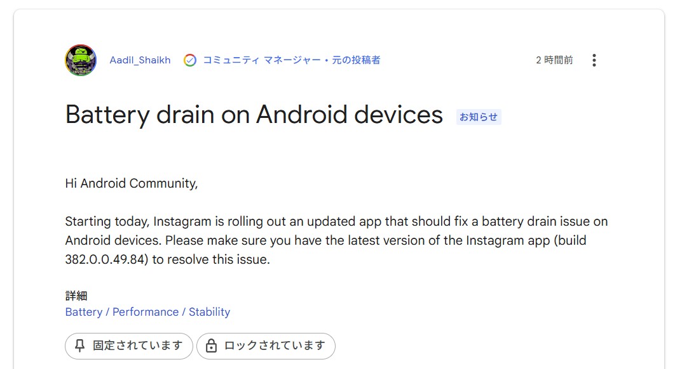Click the community manager verified checkmark badge

[x=190, y=60]
